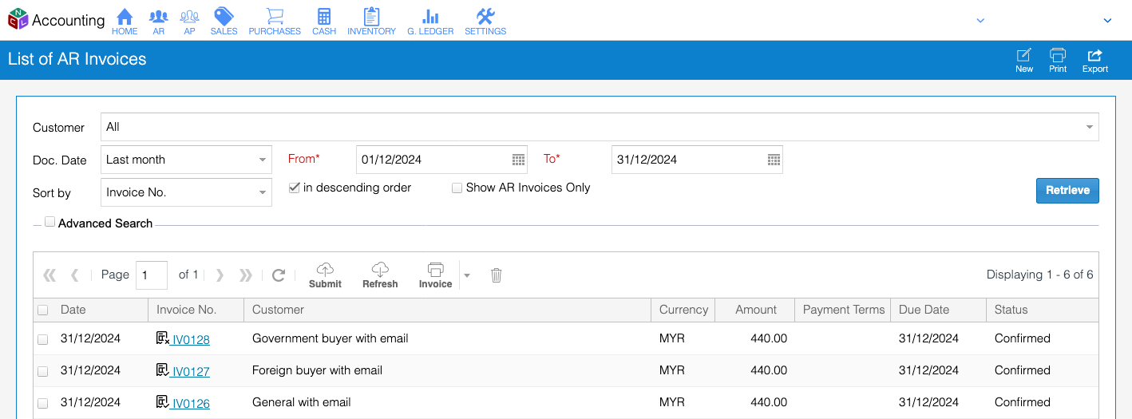Open the Sort by dropdown showing Invoice No.
The width and height of the screenshot is (1132, 419).
(186, 192)
